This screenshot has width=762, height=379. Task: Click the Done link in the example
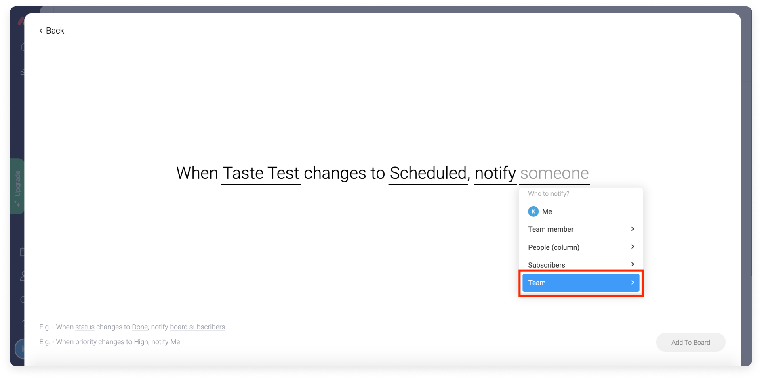pyautogui.click(x=140, y=327)
